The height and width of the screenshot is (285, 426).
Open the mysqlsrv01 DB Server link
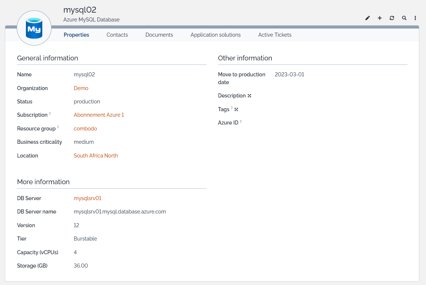pyautogui.click(x=87, y=198)
